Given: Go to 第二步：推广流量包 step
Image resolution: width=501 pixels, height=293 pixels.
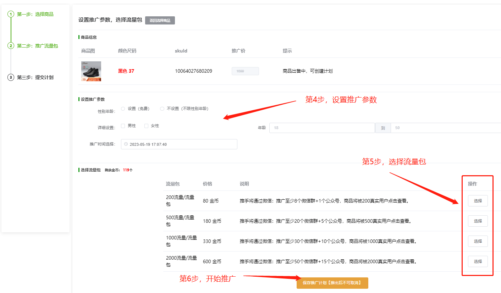Looking at the screenshot, I should (x=37, y=46).
